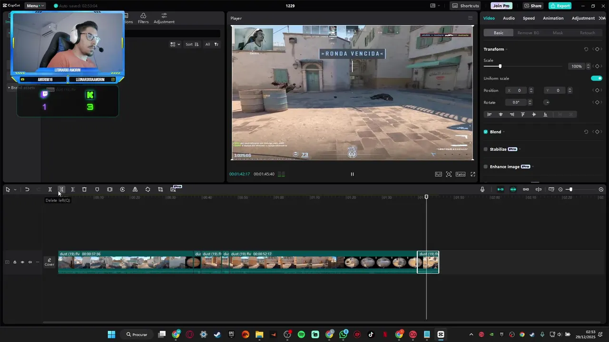This screenshot has width=609, height=342.
Task: Zoom in the timeline with the plus icon
Action: point(601,190)
